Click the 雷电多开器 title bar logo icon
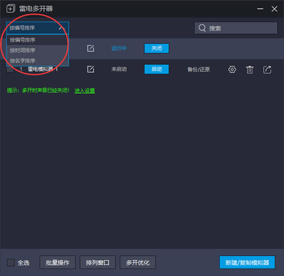 click(x=11, y=9)
